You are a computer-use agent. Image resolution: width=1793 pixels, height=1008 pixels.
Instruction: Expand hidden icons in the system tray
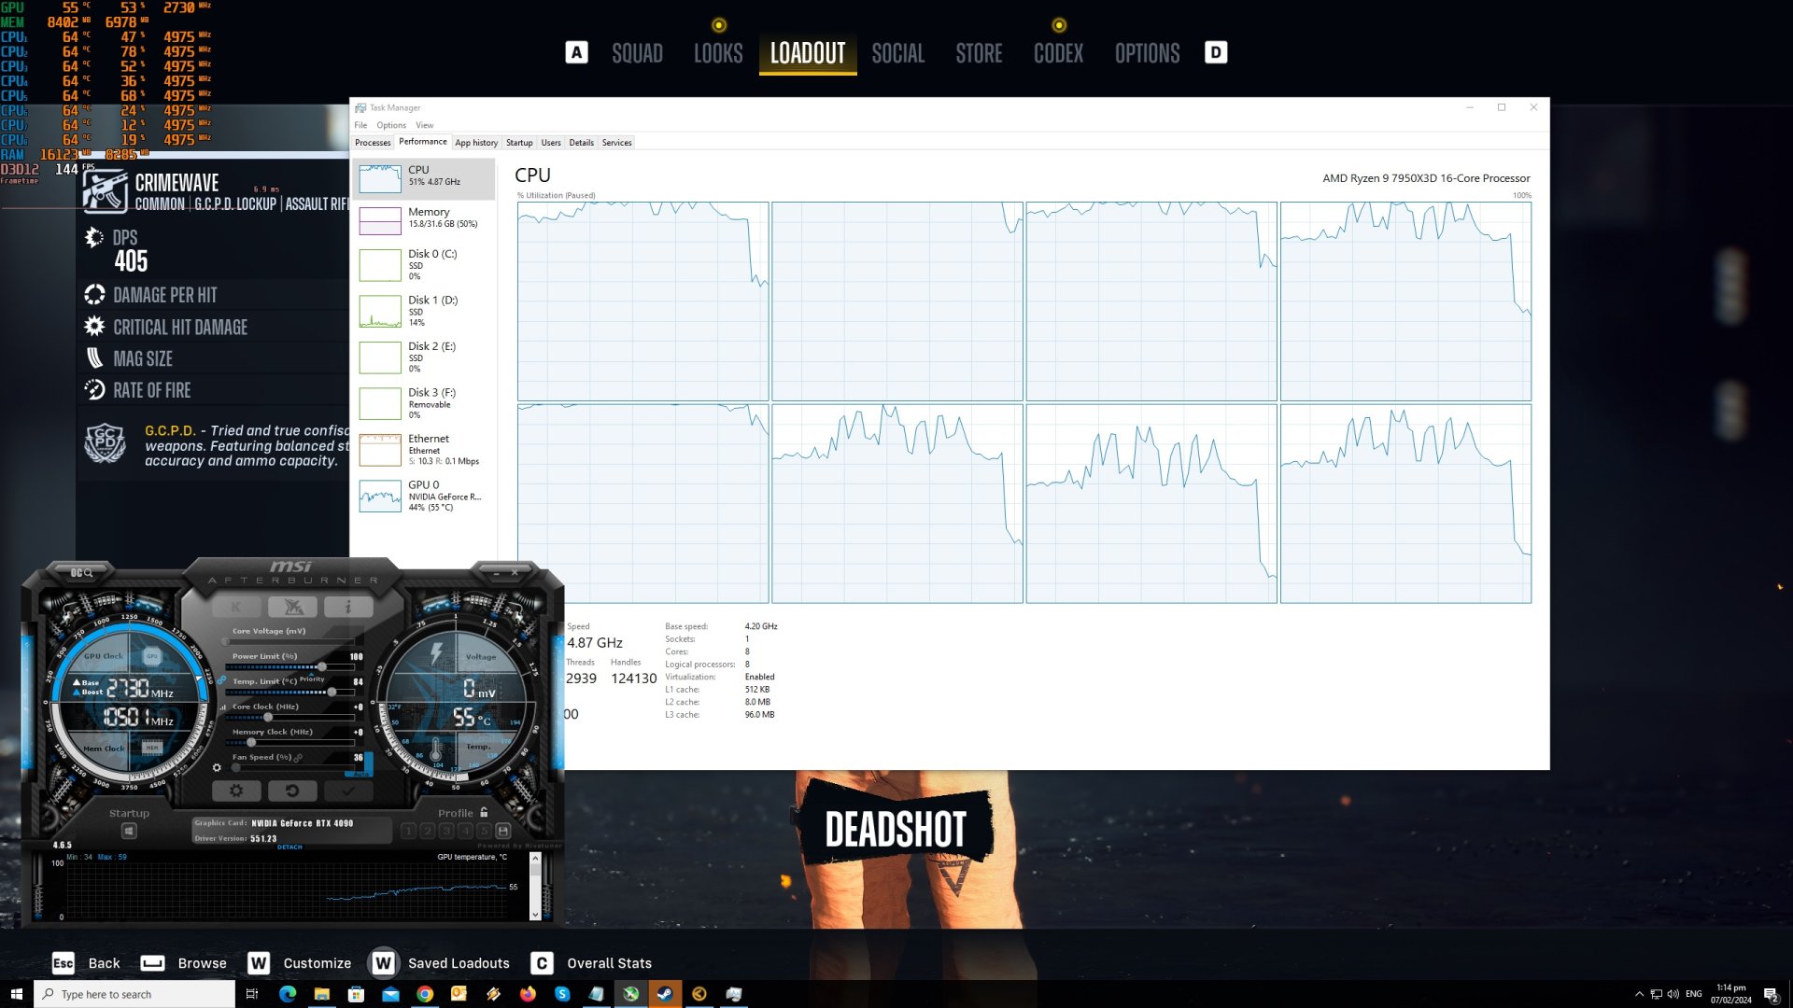click(1641, 994)
